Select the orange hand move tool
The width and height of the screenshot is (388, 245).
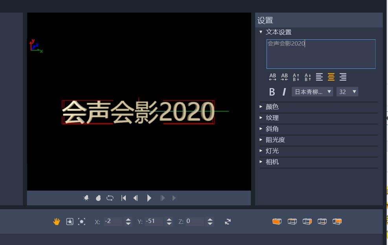tap(57, 221)
